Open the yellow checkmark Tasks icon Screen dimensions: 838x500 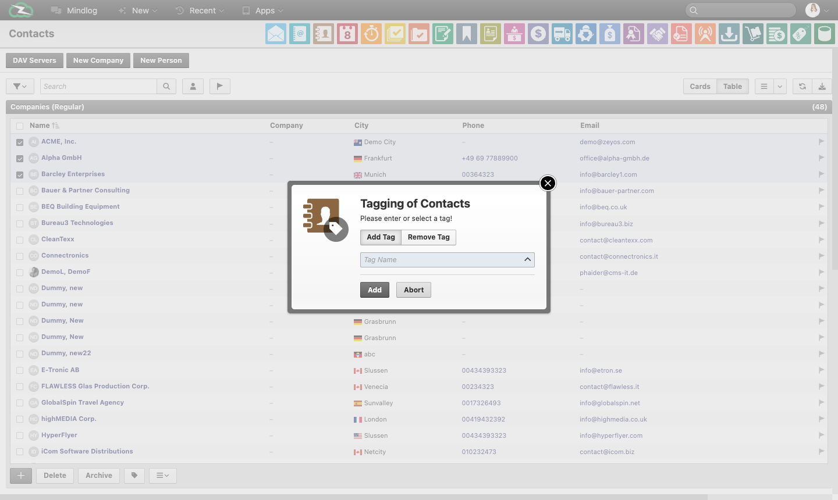click(395, 34)
